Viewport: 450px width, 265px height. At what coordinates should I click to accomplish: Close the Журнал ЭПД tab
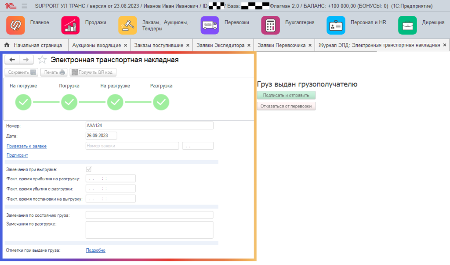click(x=445, y=45)
